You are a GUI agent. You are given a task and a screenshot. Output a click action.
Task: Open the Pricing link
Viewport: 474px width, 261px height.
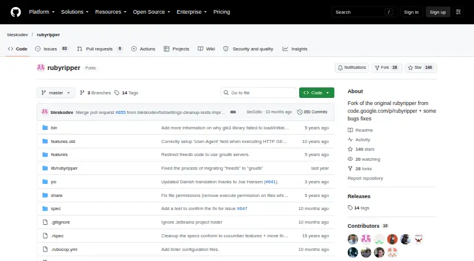tap(222, 12)
